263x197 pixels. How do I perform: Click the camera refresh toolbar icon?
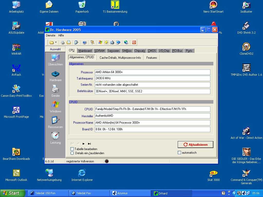click(x=112, y=42)
